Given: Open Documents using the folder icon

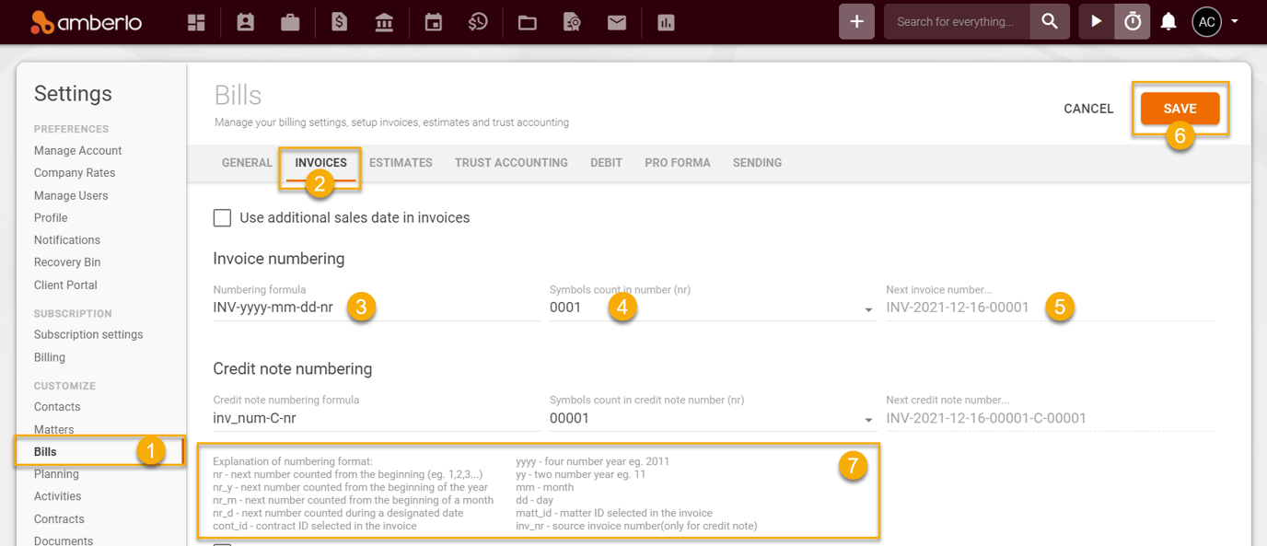Looking at the screenshot, I should [526, 21].
